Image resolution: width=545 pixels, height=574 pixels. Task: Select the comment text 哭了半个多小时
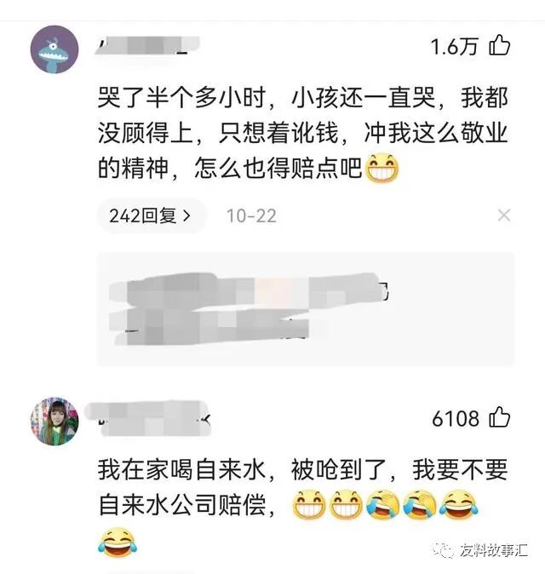click(181, 98)
